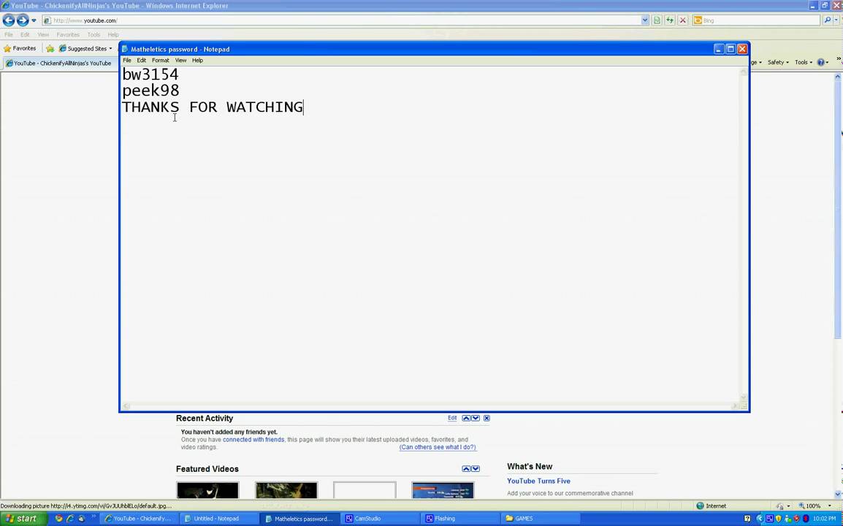Open the recent pages dropdown beside Forward
Viewport: 843px width, 526px height.
[34, 20]
